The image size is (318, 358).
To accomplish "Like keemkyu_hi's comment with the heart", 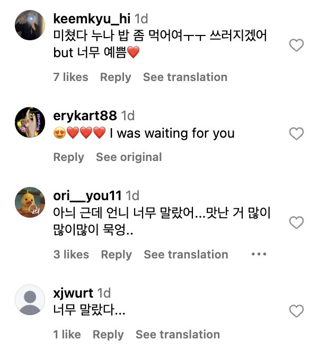I will point(296,46).
